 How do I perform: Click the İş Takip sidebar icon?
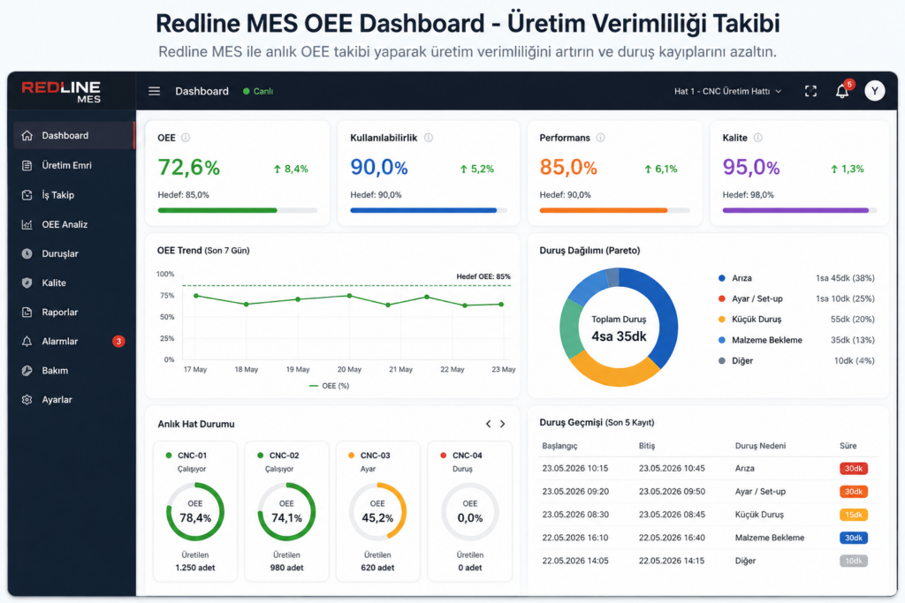pos(27,195)
